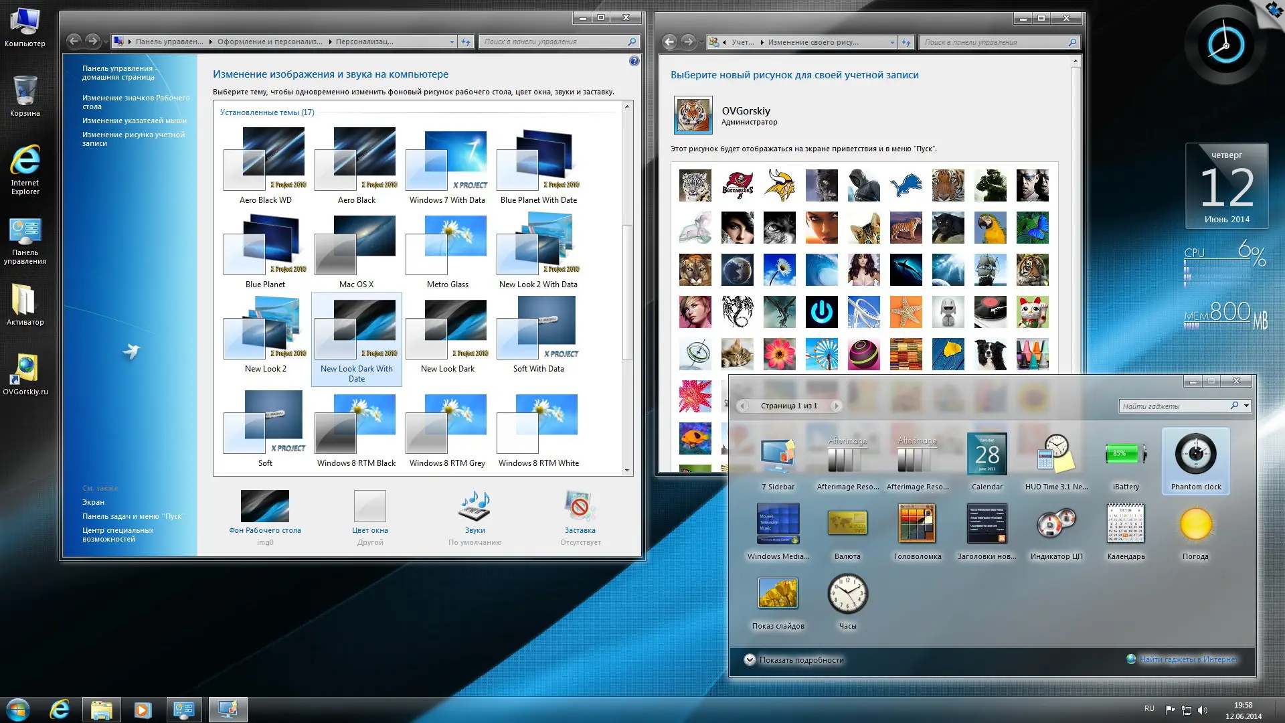Click Оформление и персонализация breadcrumb item

click(269, 42)
